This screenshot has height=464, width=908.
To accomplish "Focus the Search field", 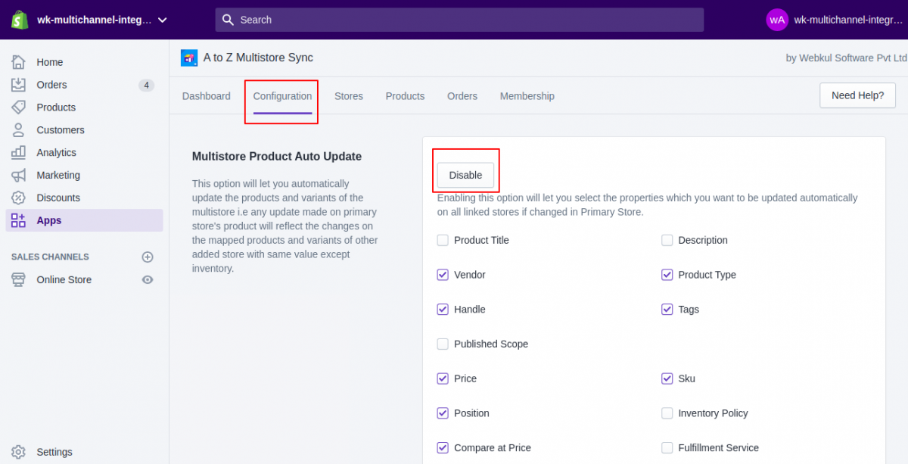I will pyautogui.click(x=459, y=20).
